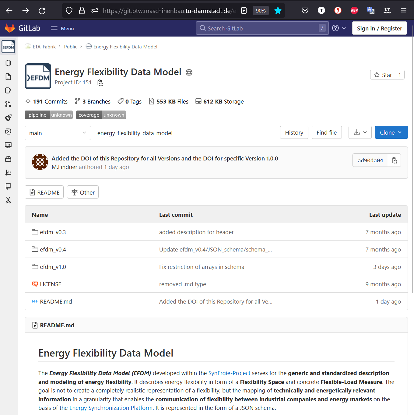Open the GitLab Menu

click(x=62, y=28)
